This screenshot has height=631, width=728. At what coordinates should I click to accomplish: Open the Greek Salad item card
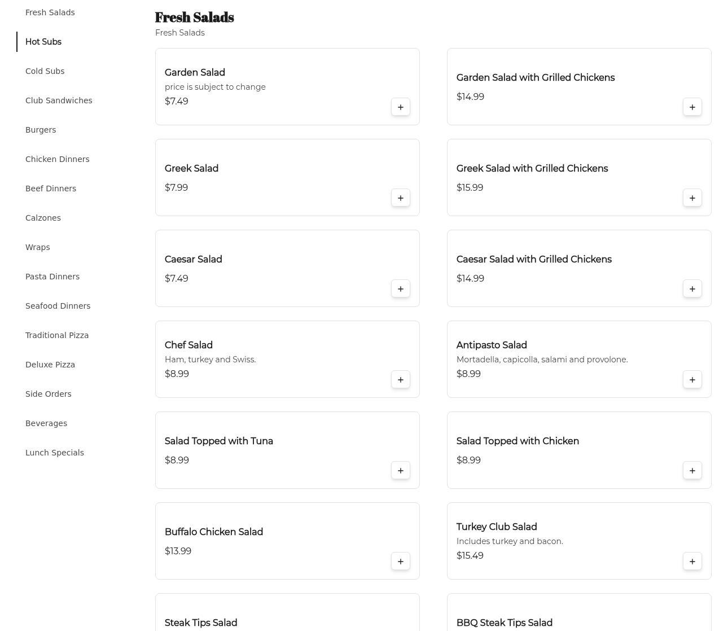click(287, 178)
